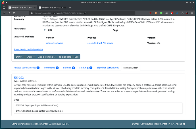This screenshot has height=129, width=196.
Task: Open the Documentation footer link
Action: [x=162, y=124]
